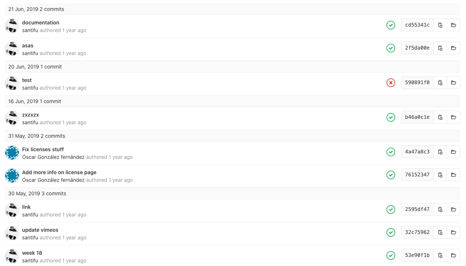Browse files at commit b46a0c1e
Screen dimensions: 466x266
[x=453, y=117]
